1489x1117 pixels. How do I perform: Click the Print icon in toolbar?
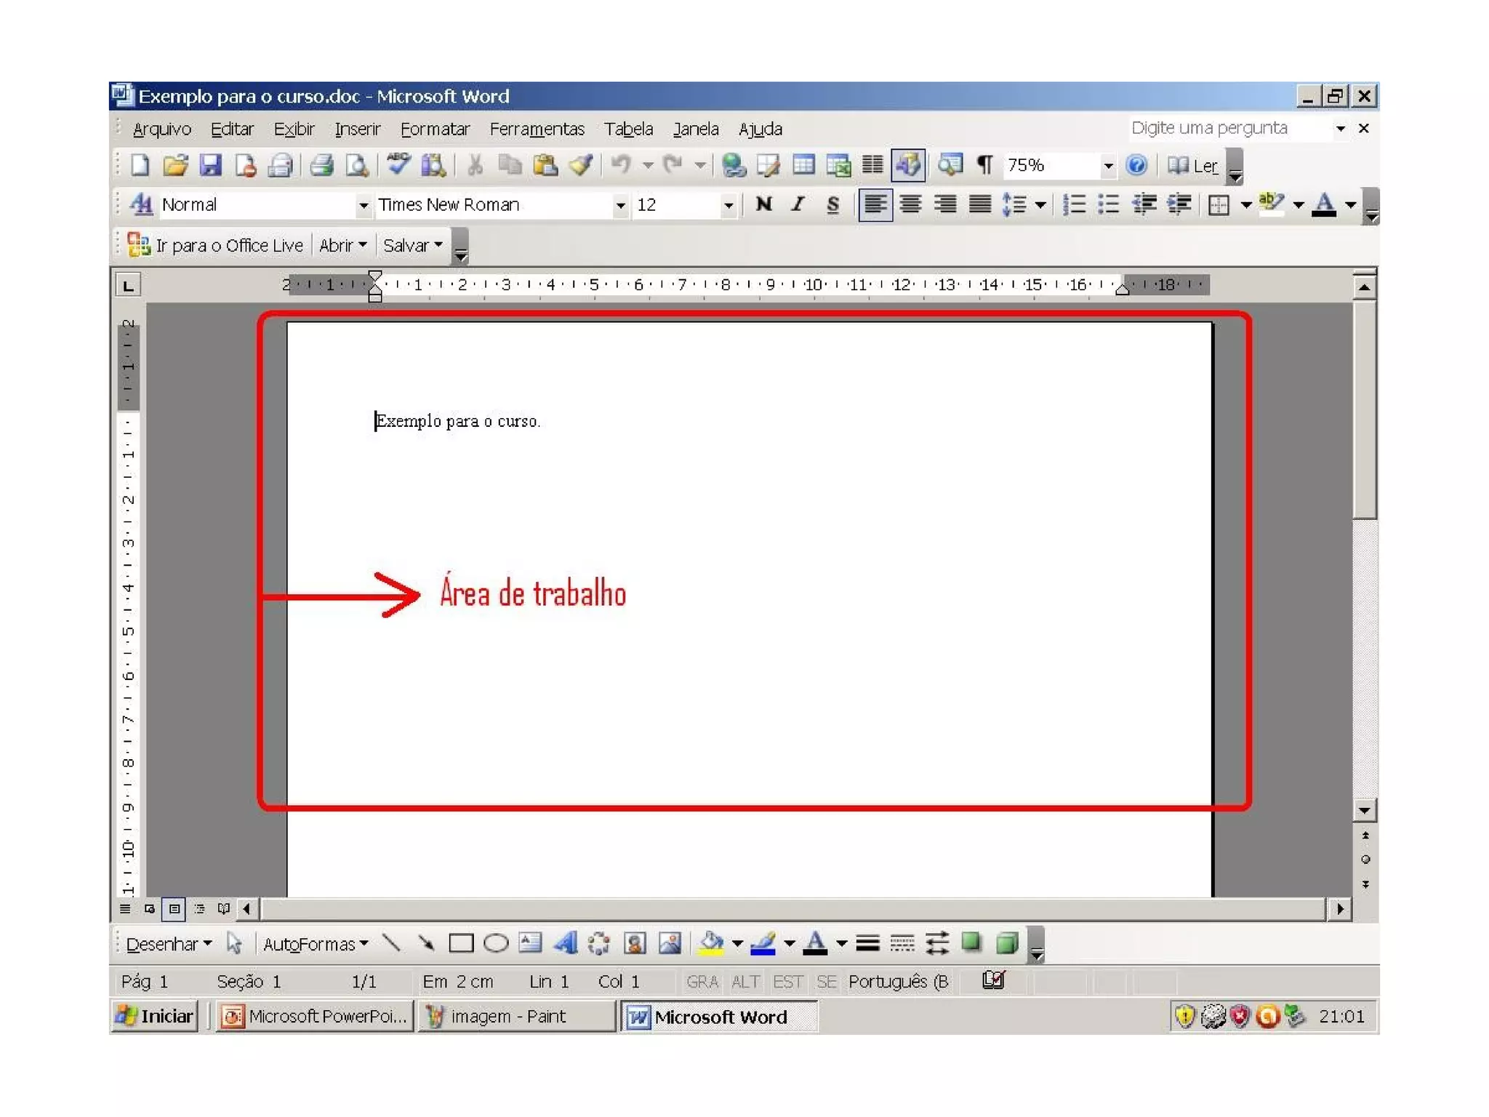pyautogui.click(x=321, y=166)
